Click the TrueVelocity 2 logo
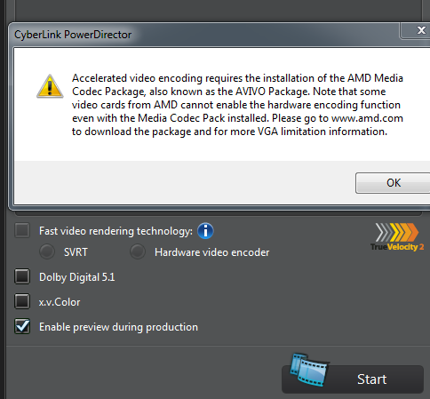 [x=397, y=237]
